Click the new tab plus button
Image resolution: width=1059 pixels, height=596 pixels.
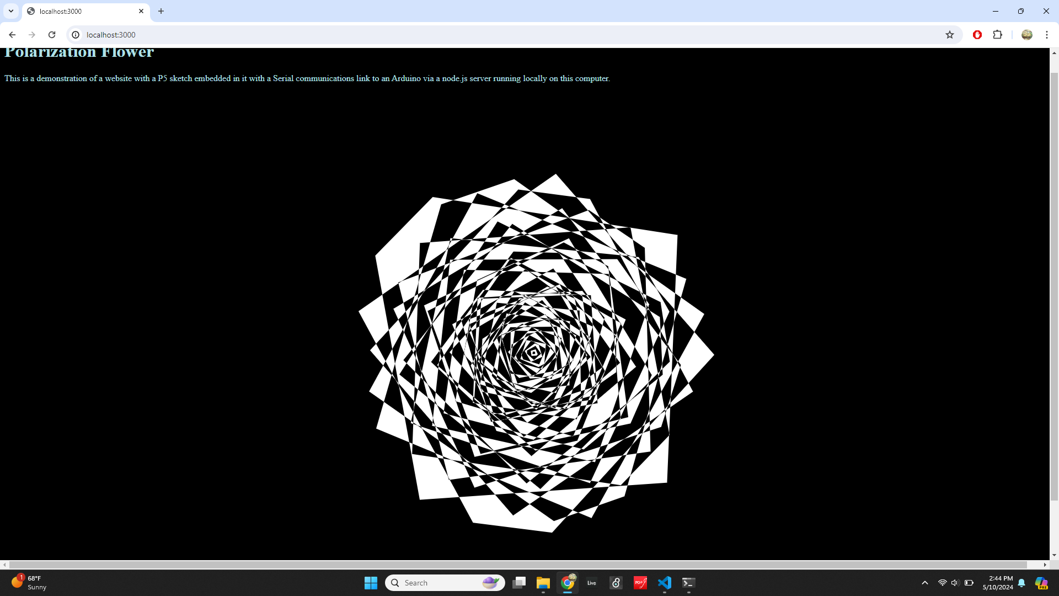coord(161,11)
